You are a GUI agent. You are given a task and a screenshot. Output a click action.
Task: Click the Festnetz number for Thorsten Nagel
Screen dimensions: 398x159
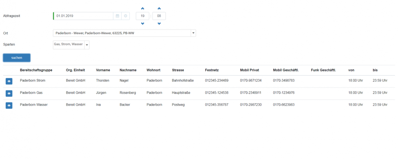(217, 80)
